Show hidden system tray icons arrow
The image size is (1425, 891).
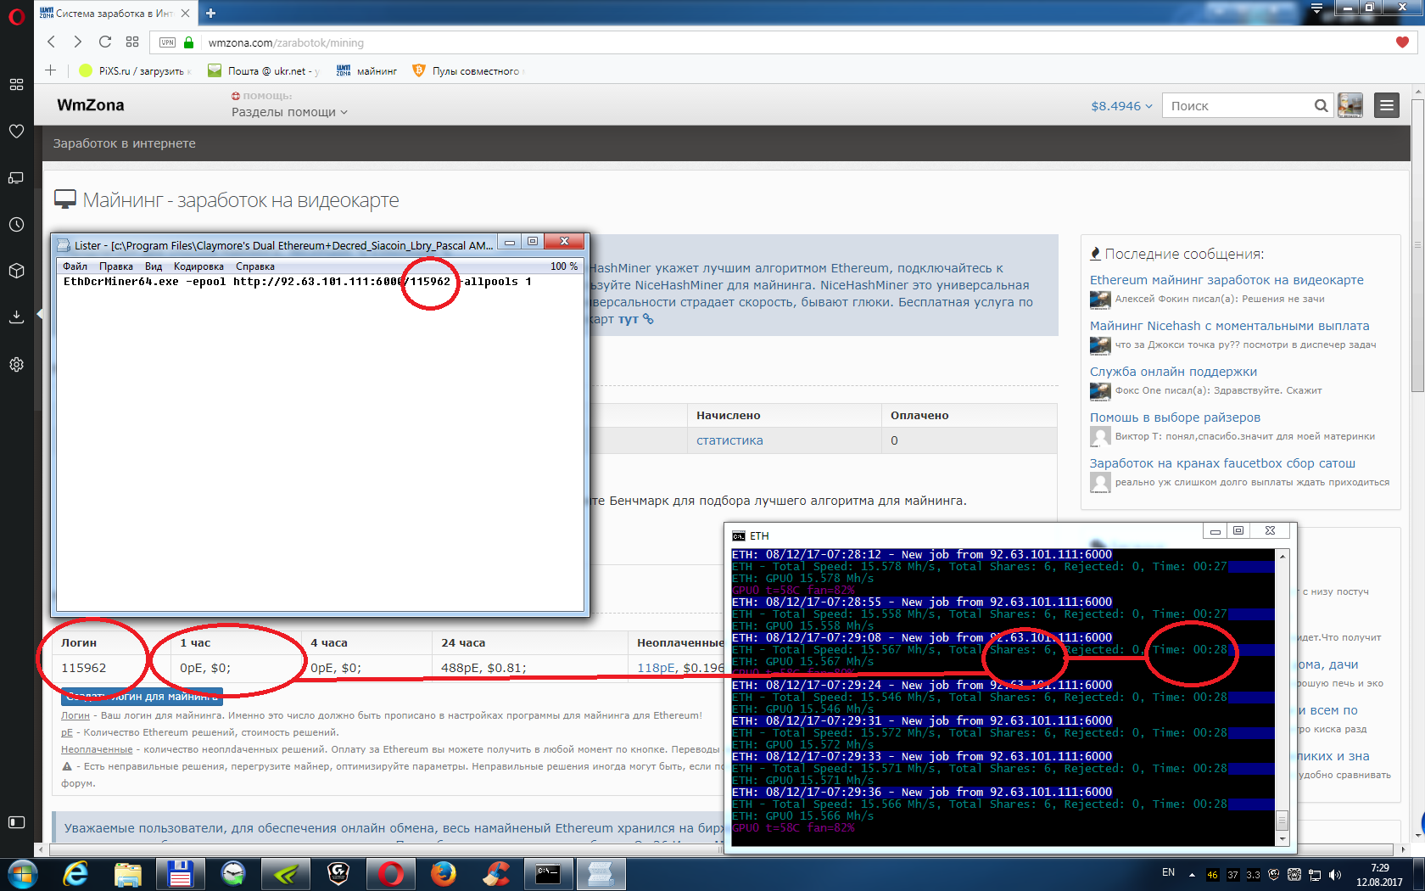[1192, 874]
